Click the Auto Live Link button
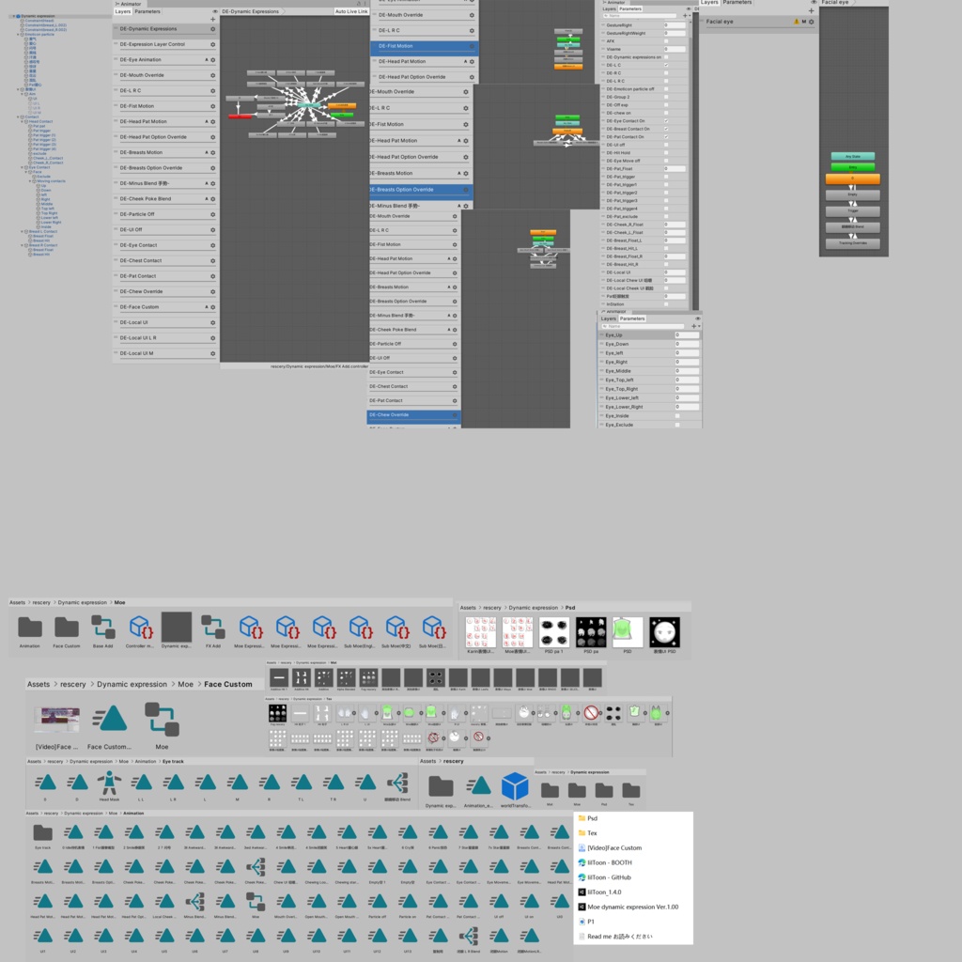Viewport: 962px width, 962px height. pyautogui.click(x=351, y=10)
